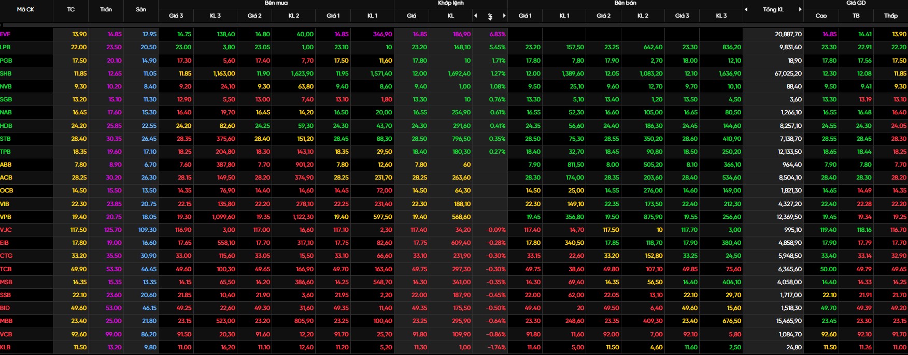Click the right arrow beside the % column header
908x355 pixels.
coord(504,16)
